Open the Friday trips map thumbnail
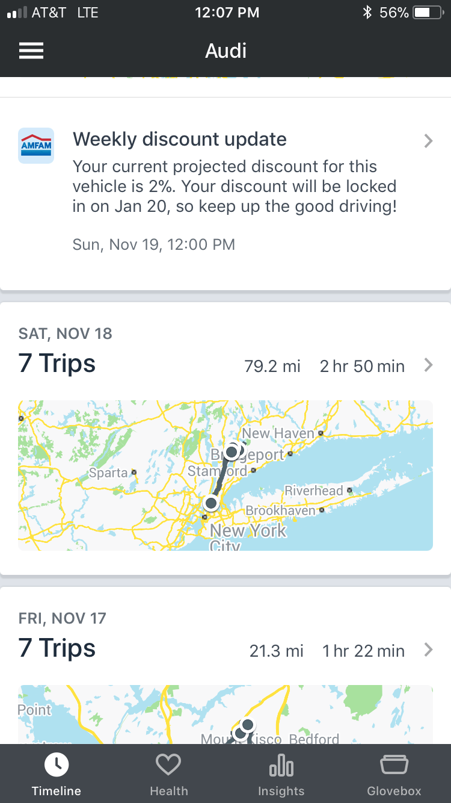The image size is (451, 803). [226, 715]
